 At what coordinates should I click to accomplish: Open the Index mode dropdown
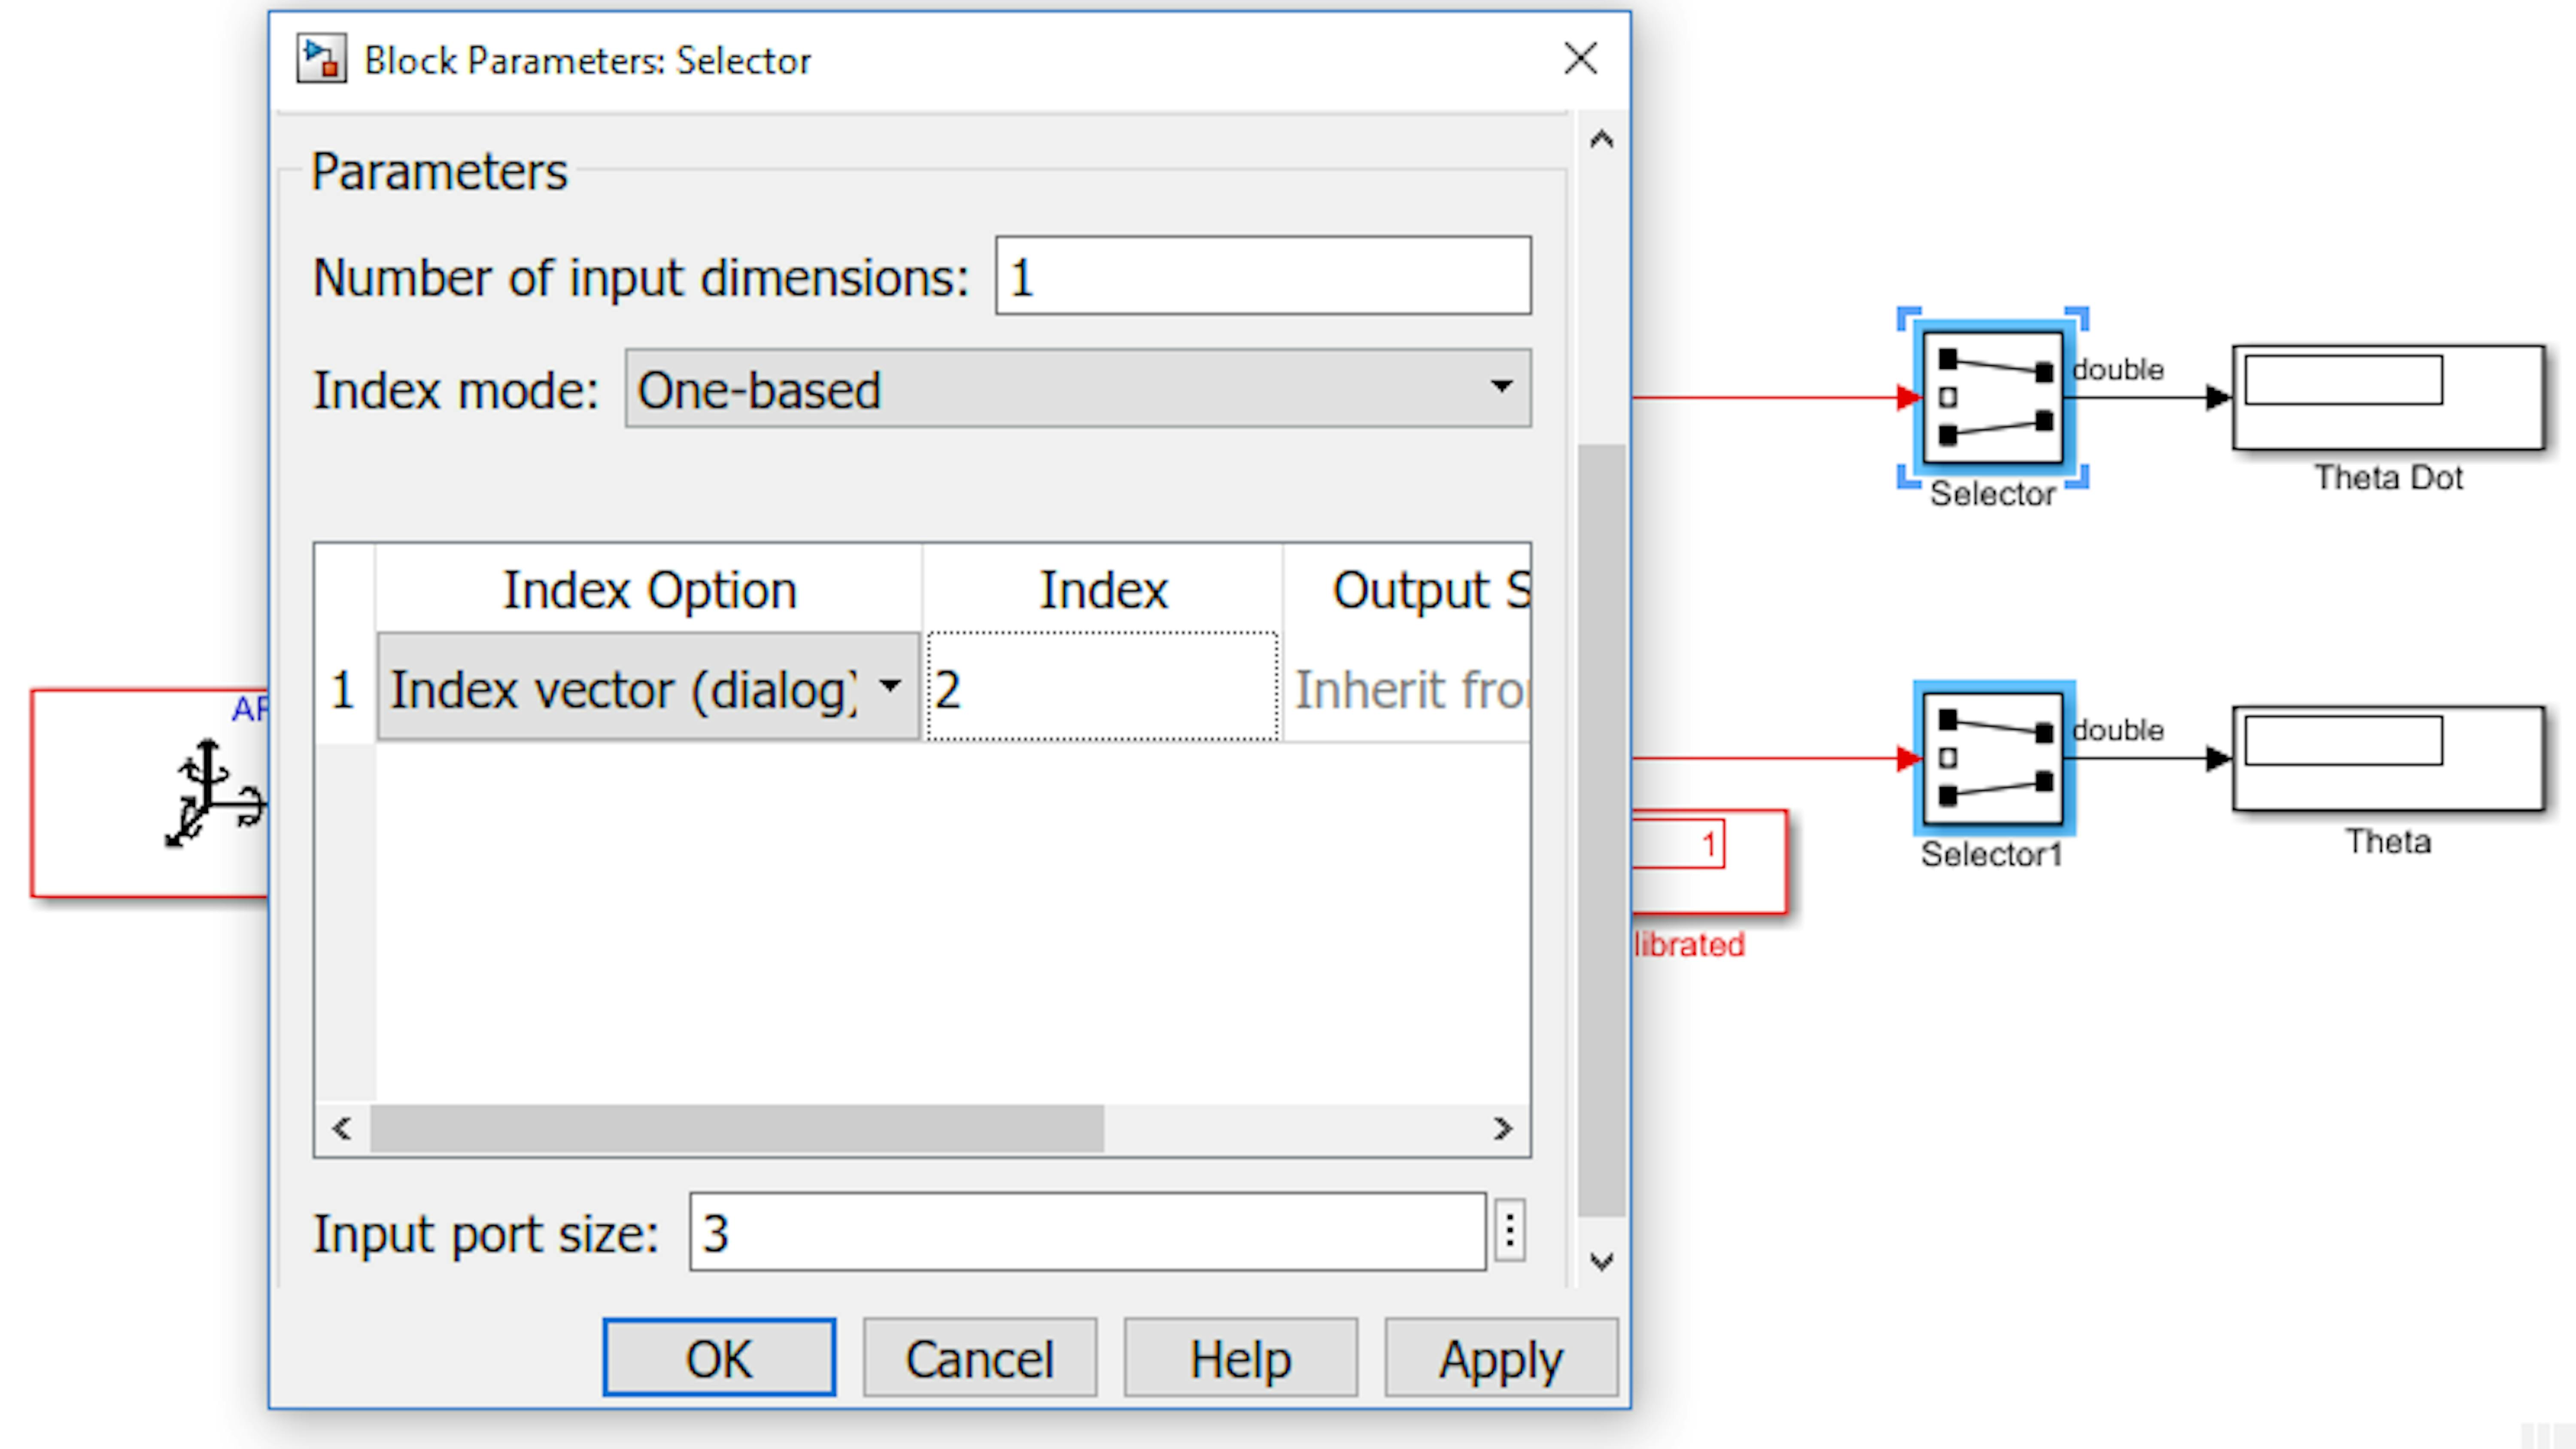1078,388
